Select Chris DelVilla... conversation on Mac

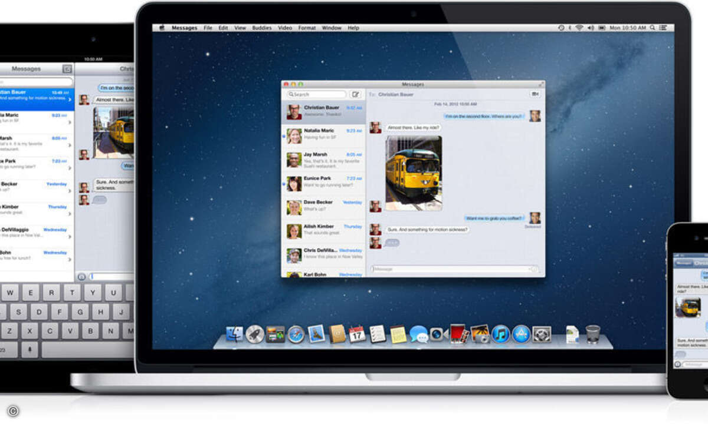point(323,255)
